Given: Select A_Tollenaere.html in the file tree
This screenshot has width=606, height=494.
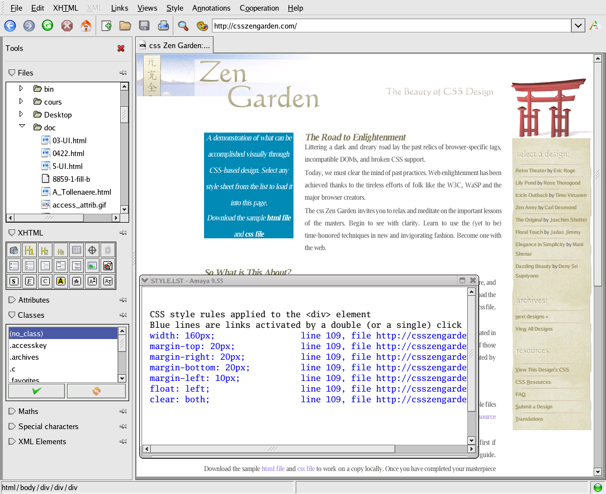Looking at the screenshot, I should pyautogui.click(x=82, y=192).
